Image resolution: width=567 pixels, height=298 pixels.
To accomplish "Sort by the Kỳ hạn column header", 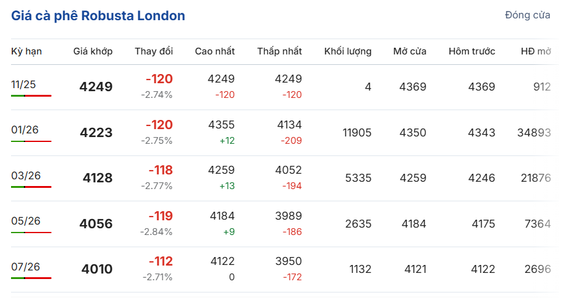I will point(26,51).
